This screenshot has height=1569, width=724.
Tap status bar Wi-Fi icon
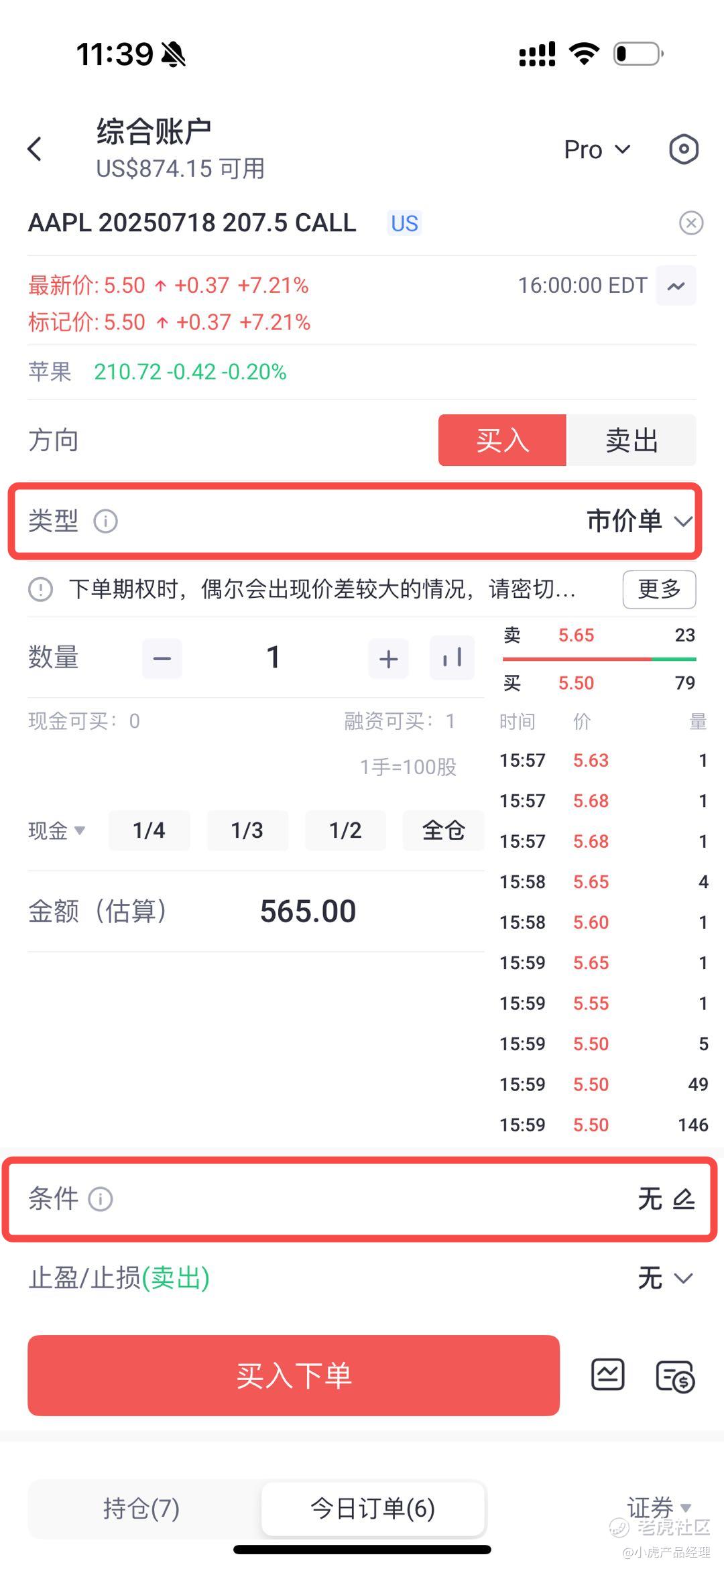(584, 54)
